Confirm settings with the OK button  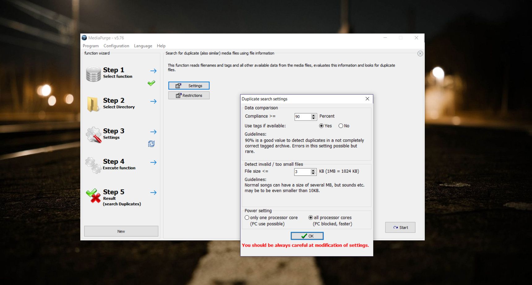[307, 236]
